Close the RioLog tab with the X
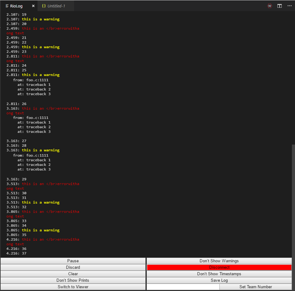 [33, 6]
